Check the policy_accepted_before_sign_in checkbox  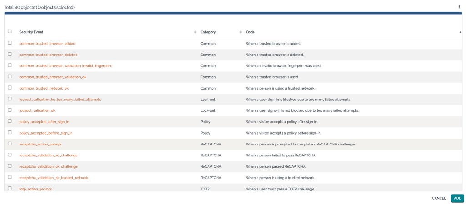[10, 133]
